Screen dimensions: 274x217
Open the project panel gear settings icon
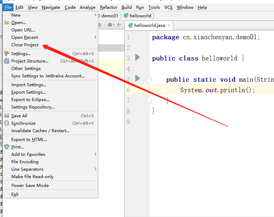(x=110, y=25)
